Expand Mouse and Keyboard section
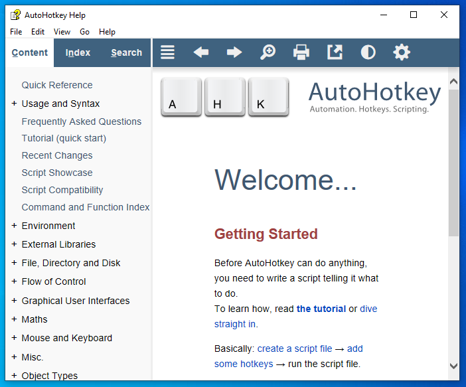Viewport: 466px width, 387px height. click(14, 338)
